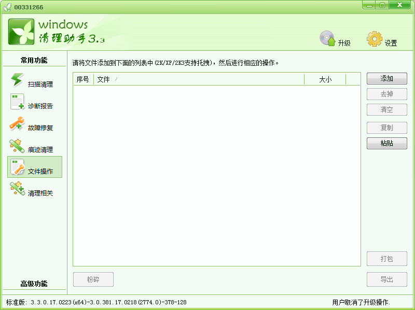Sort list by 序号 column header
The image size is (415, 310).
click(x=84, y=79)
